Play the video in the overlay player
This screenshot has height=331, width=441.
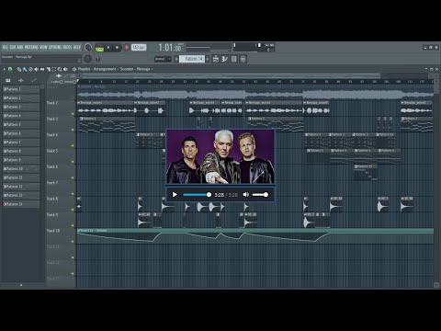tap(175, 195)
